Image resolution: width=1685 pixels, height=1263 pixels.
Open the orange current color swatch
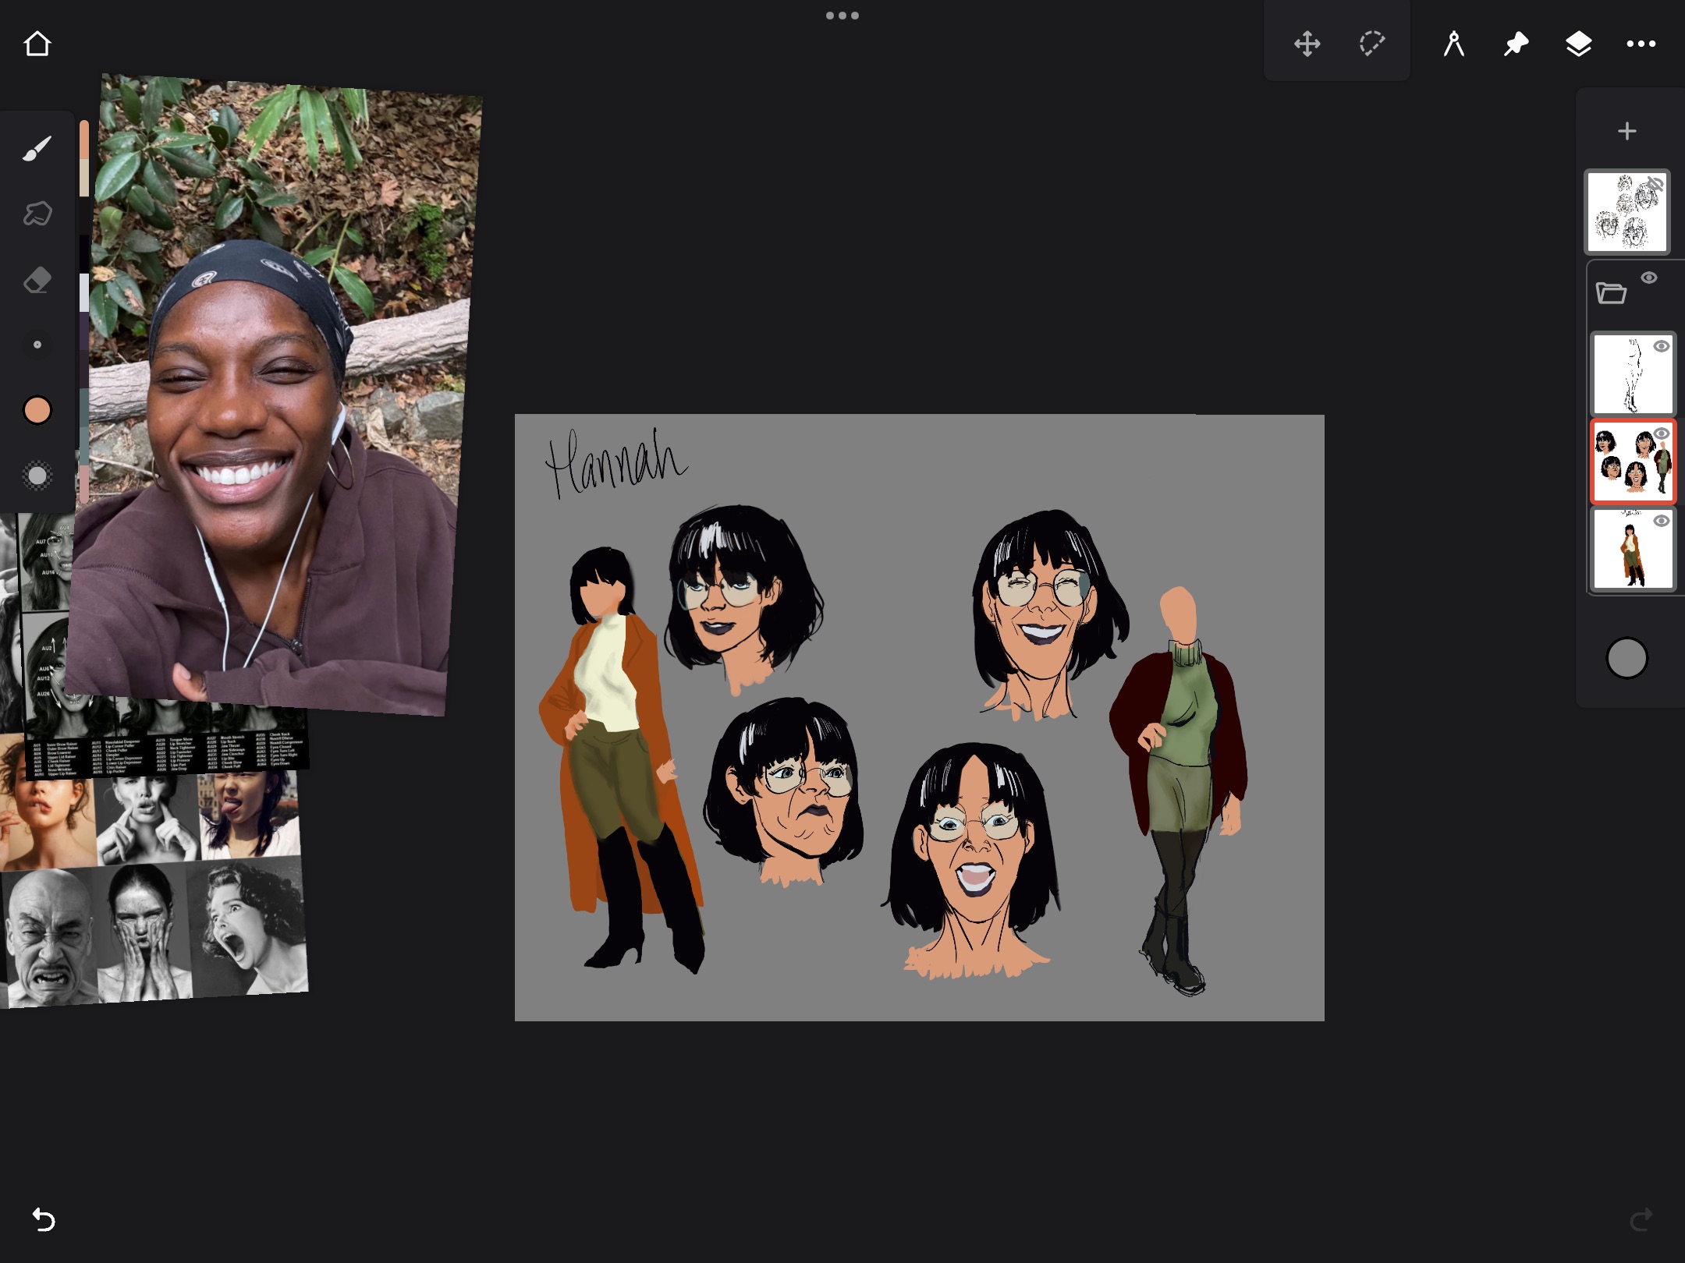tap(37, 410)
